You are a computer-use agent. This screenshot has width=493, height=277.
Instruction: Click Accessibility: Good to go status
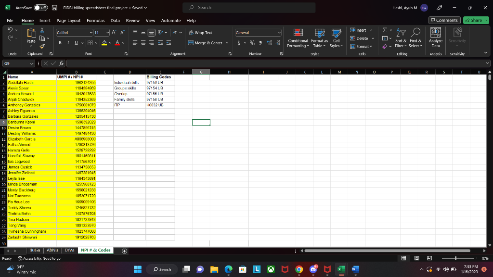[39, 258]
